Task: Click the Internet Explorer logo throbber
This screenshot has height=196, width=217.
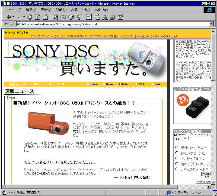Action: (x=209, y=10)
